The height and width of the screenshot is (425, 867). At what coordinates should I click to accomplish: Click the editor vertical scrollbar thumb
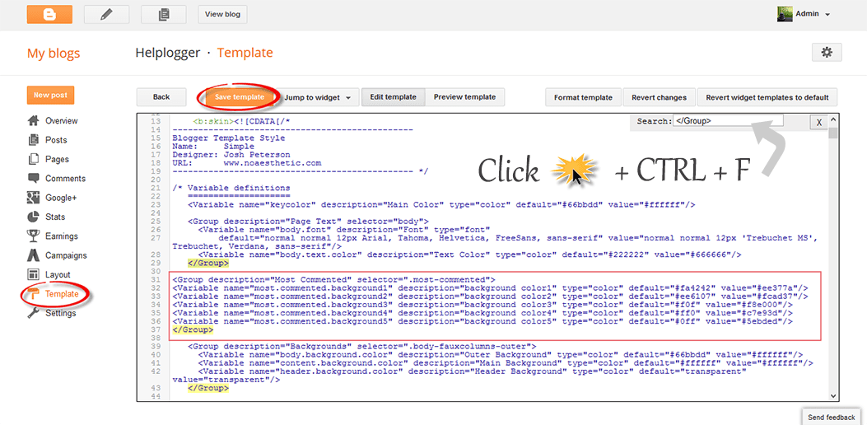coord(833,133)
